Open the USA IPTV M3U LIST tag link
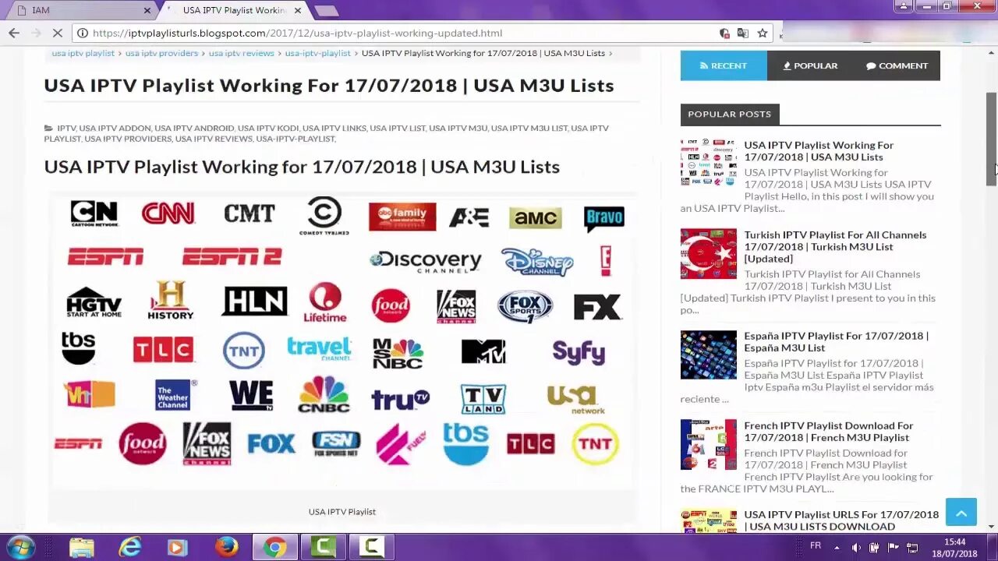Screen dimensions: 998x561 529,128
